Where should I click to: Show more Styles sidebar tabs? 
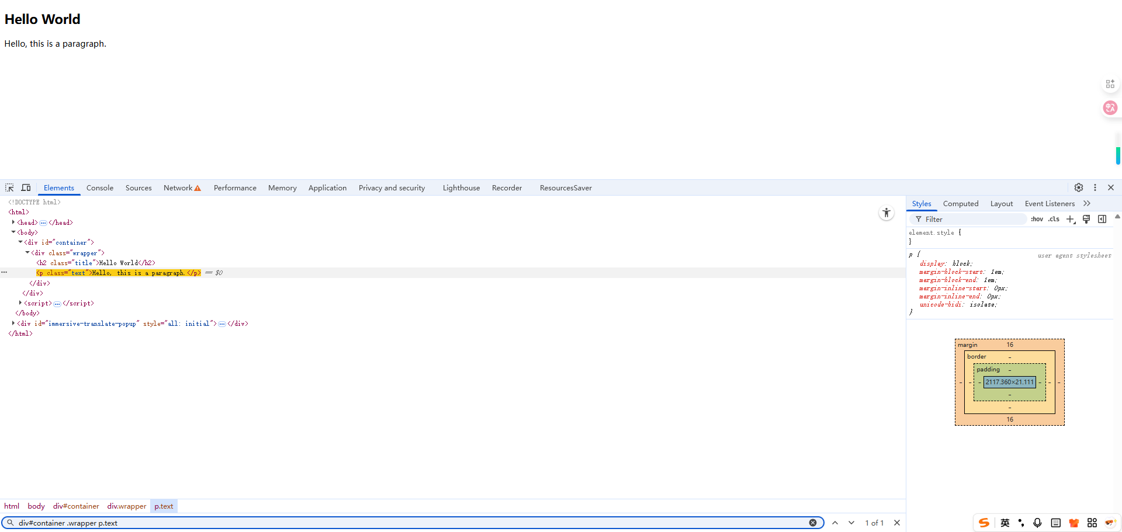click(x=1087, y=203)
